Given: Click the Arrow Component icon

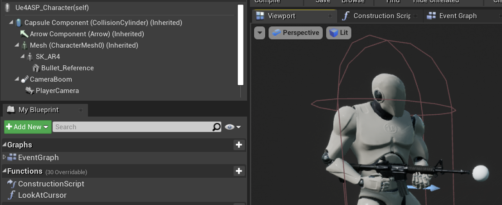Looking at the screenshot, I should pyautogui.click(x=24, y=34).
